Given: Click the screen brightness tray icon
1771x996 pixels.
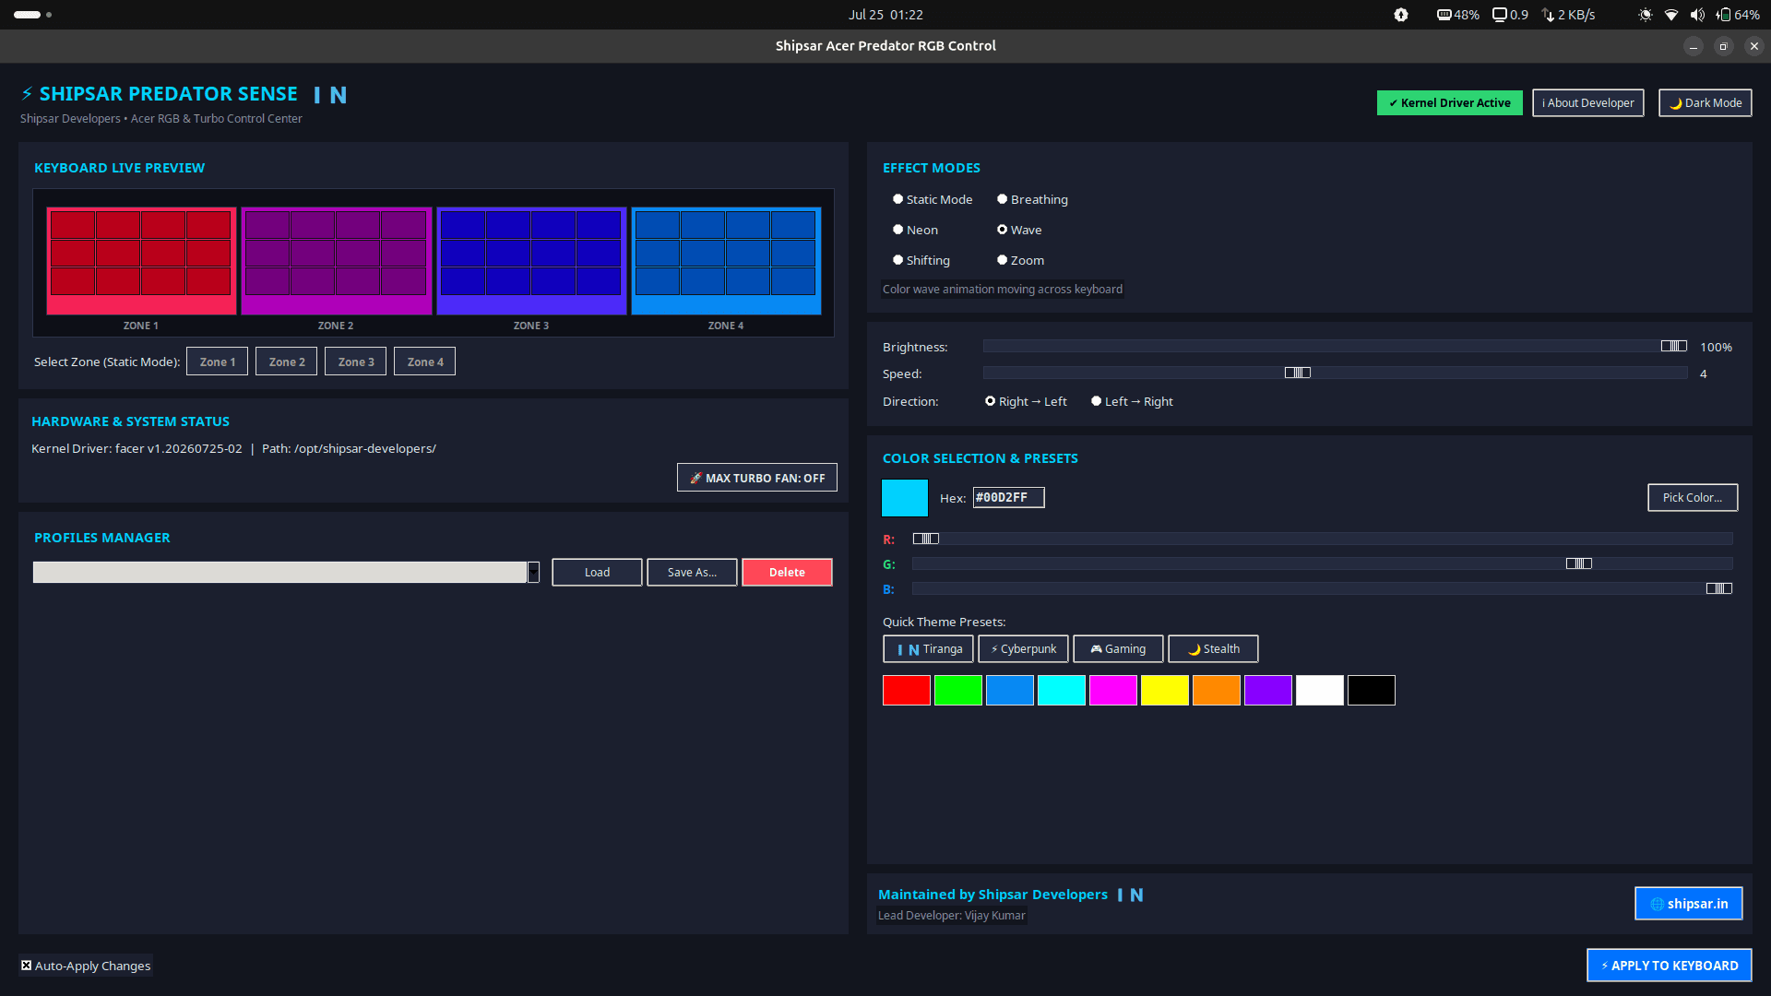Looking at the screenshot, I should 1646,15.
